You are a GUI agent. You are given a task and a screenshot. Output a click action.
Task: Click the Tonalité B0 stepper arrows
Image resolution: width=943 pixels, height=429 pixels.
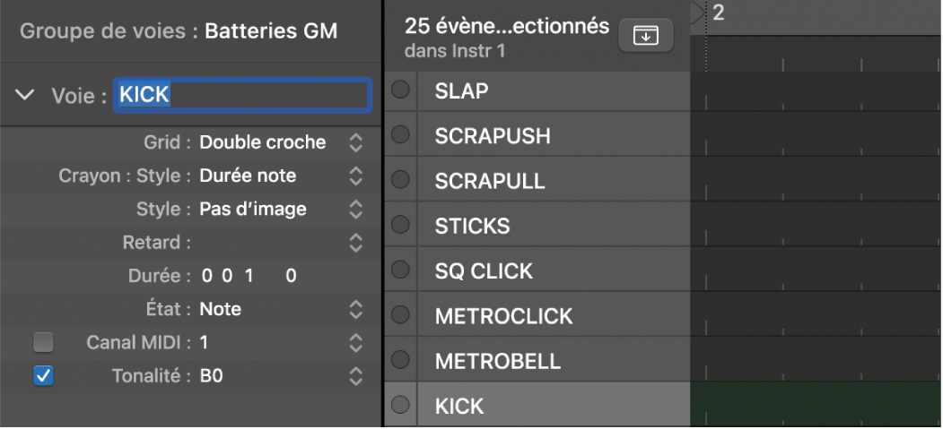point(356,376)
